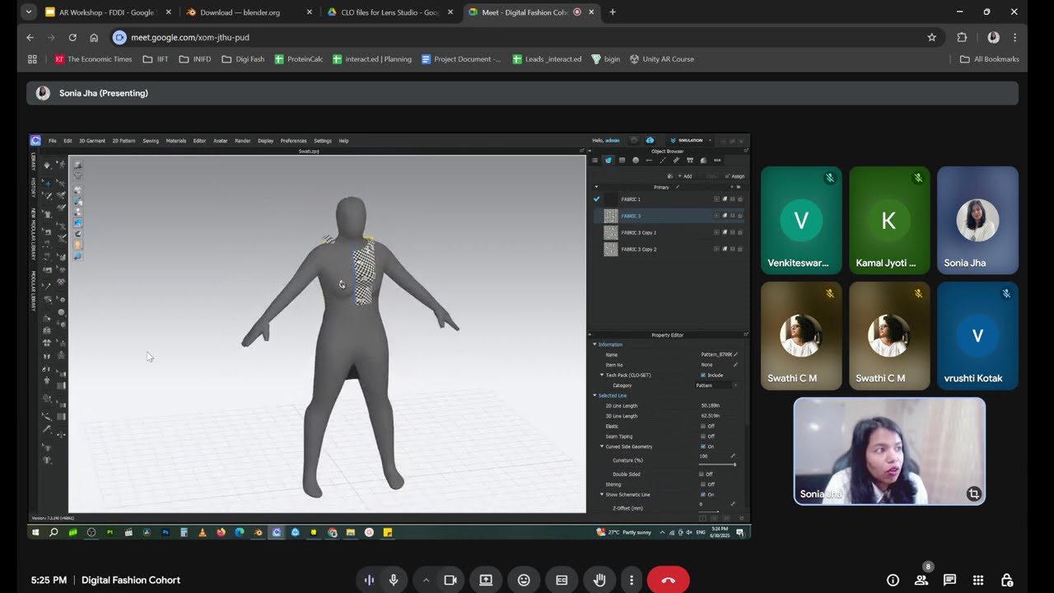Collapse the Information section
1054x593 pixels.
click(595, 344)
